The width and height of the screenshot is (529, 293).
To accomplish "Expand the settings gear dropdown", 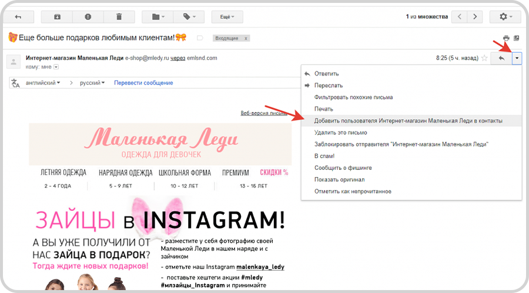I will point(507,16).
